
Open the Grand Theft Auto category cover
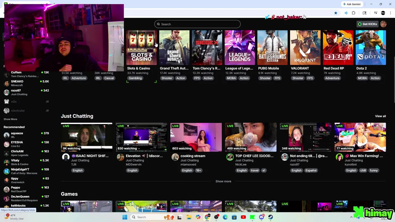tap(174, 48)
